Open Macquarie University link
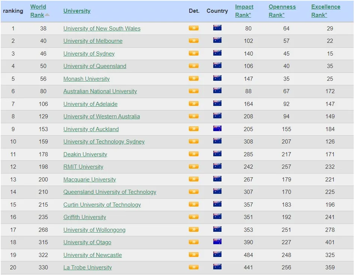The height and width of the screenshot is (275, 354). [89, 180]
